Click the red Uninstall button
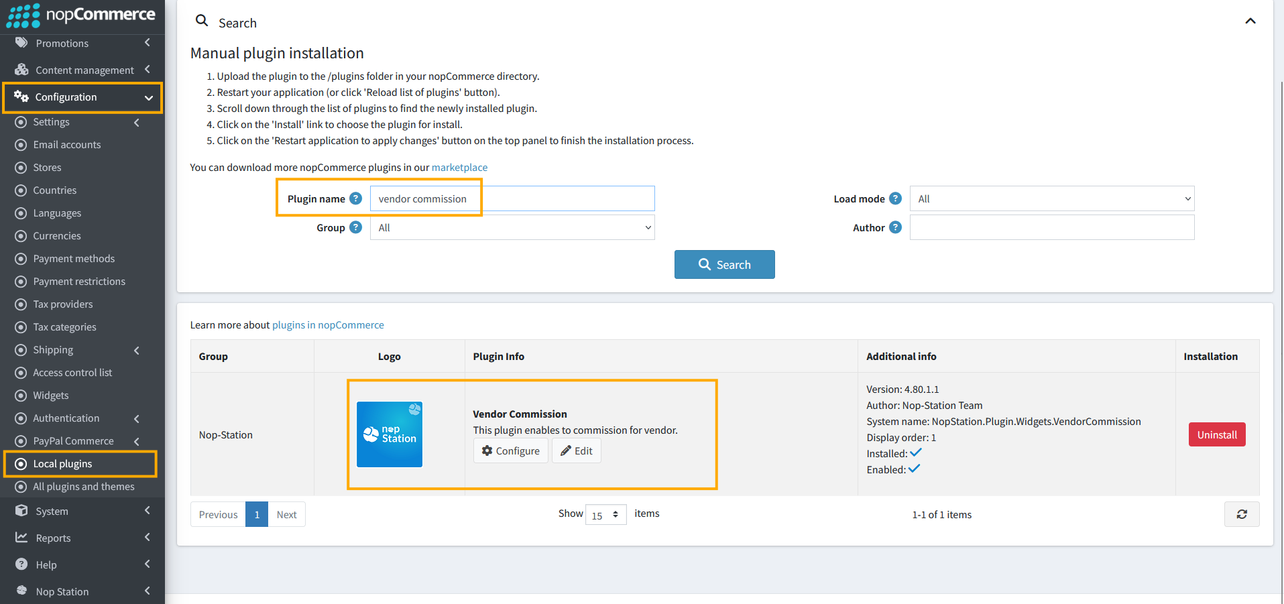 (1217, 434)
